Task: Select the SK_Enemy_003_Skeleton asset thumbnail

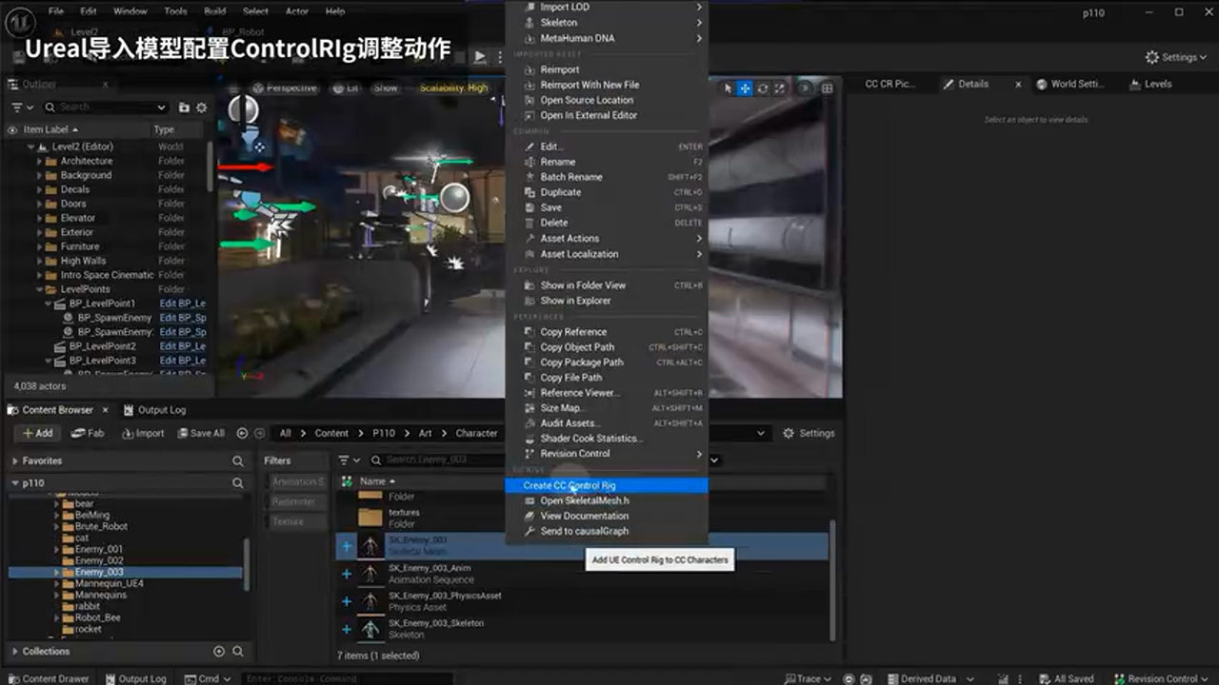Action: click(x=370, y=629)
